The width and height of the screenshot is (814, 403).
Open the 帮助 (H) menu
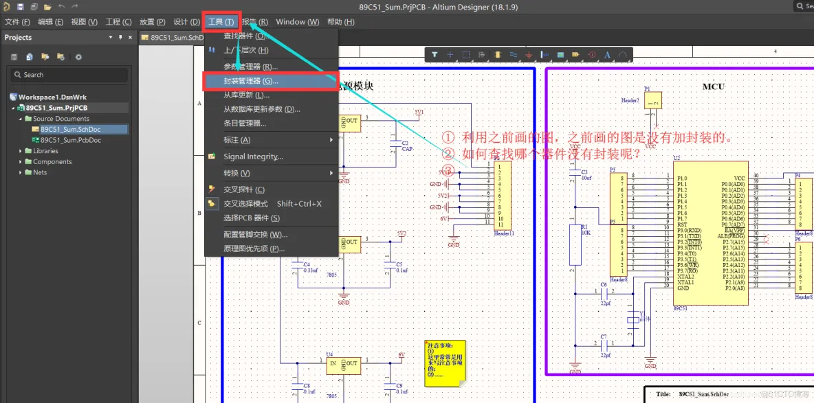340,22
